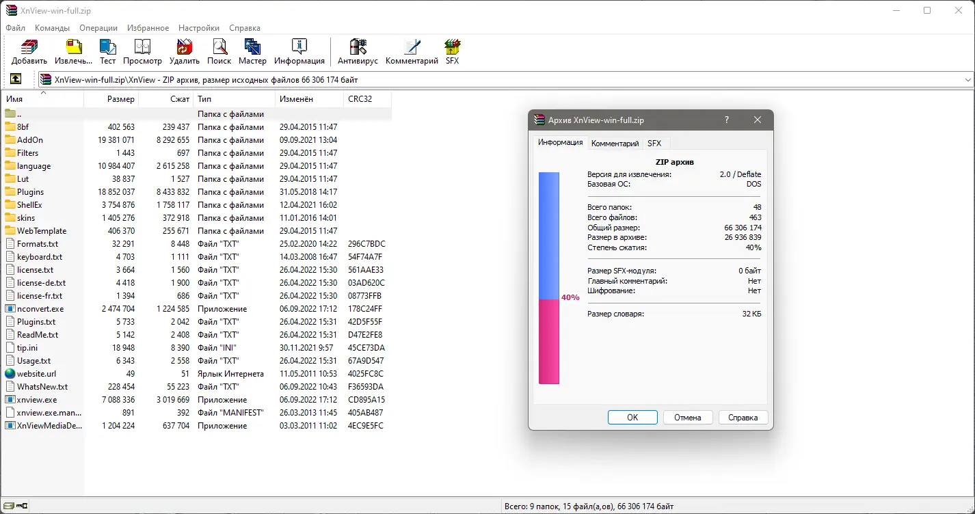975x514 pixels.
Task: Open the Поиск (Find) tool
Action: coord(219,46)
